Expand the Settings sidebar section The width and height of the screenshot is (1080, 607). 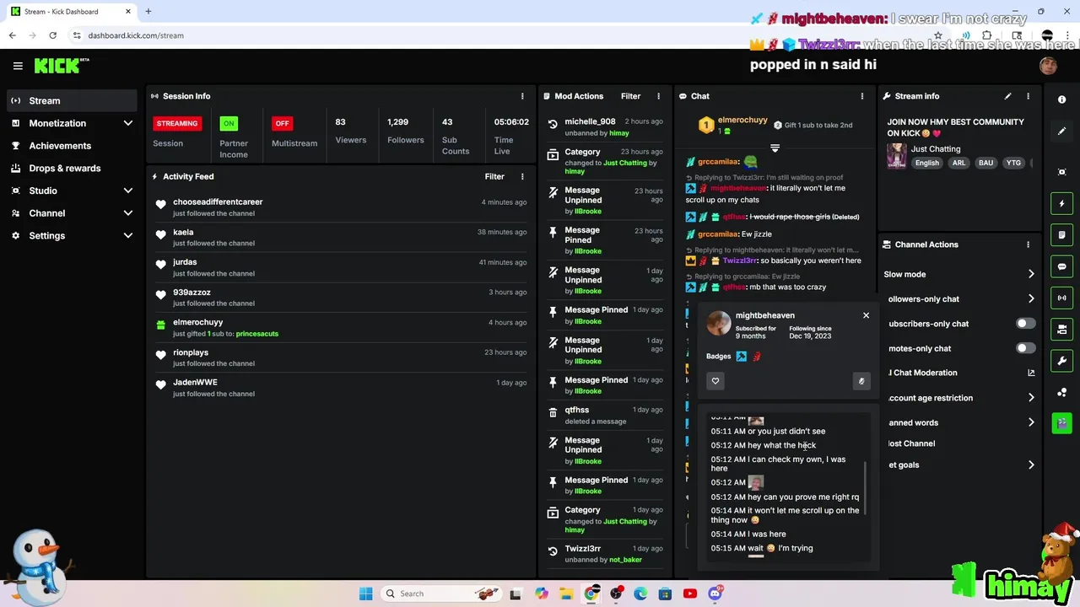127,236
